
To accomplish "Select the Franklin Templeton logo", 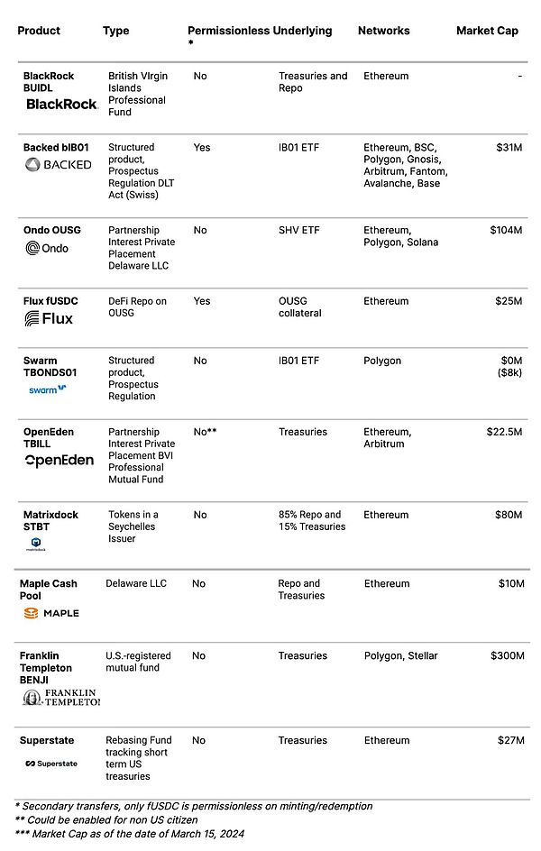I will (x=61, y=697).
